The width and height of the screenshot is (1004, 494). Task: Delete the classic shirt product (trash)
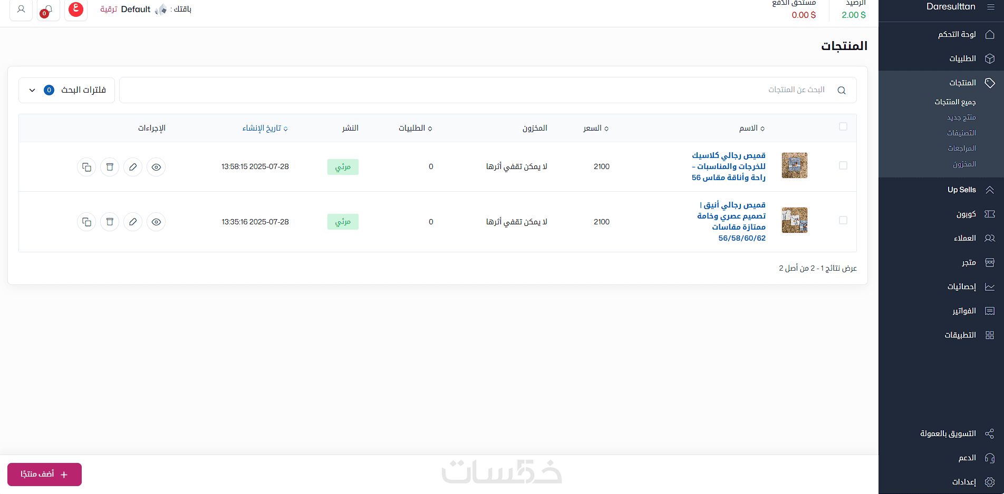110,167
